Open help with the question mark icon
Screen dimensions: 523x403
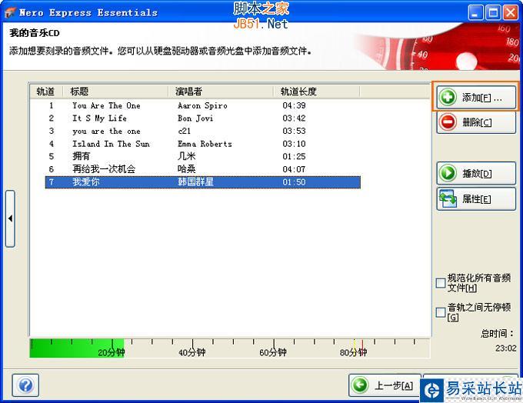pos(25,385)
